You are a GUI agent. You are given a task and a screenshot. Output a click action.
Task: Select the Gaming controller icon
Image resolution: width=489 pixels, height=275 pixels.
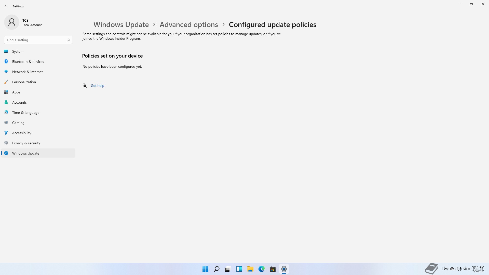click(6, 122)
